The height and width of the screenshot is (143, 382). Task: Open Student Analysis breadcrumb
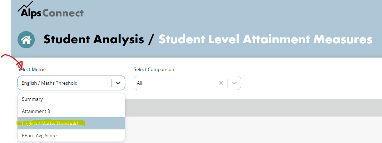[x=94, y=40]
